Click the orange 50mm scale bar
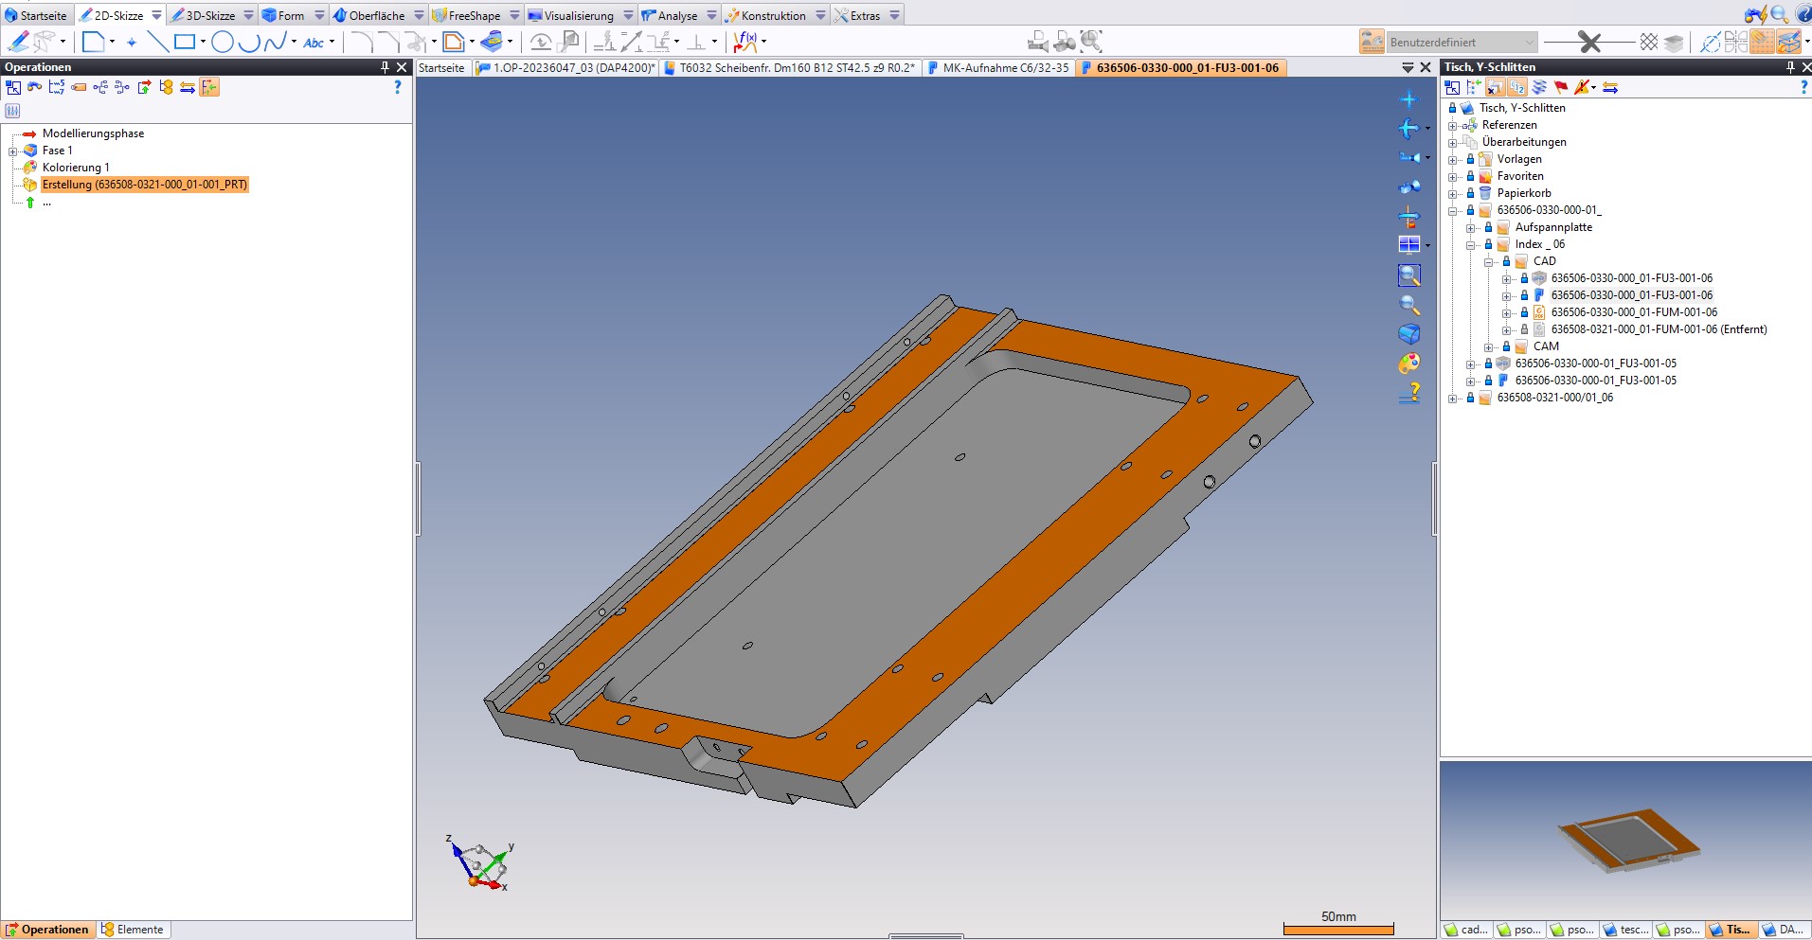Viewport: 1812px width, 940px height. point(1337,929)
